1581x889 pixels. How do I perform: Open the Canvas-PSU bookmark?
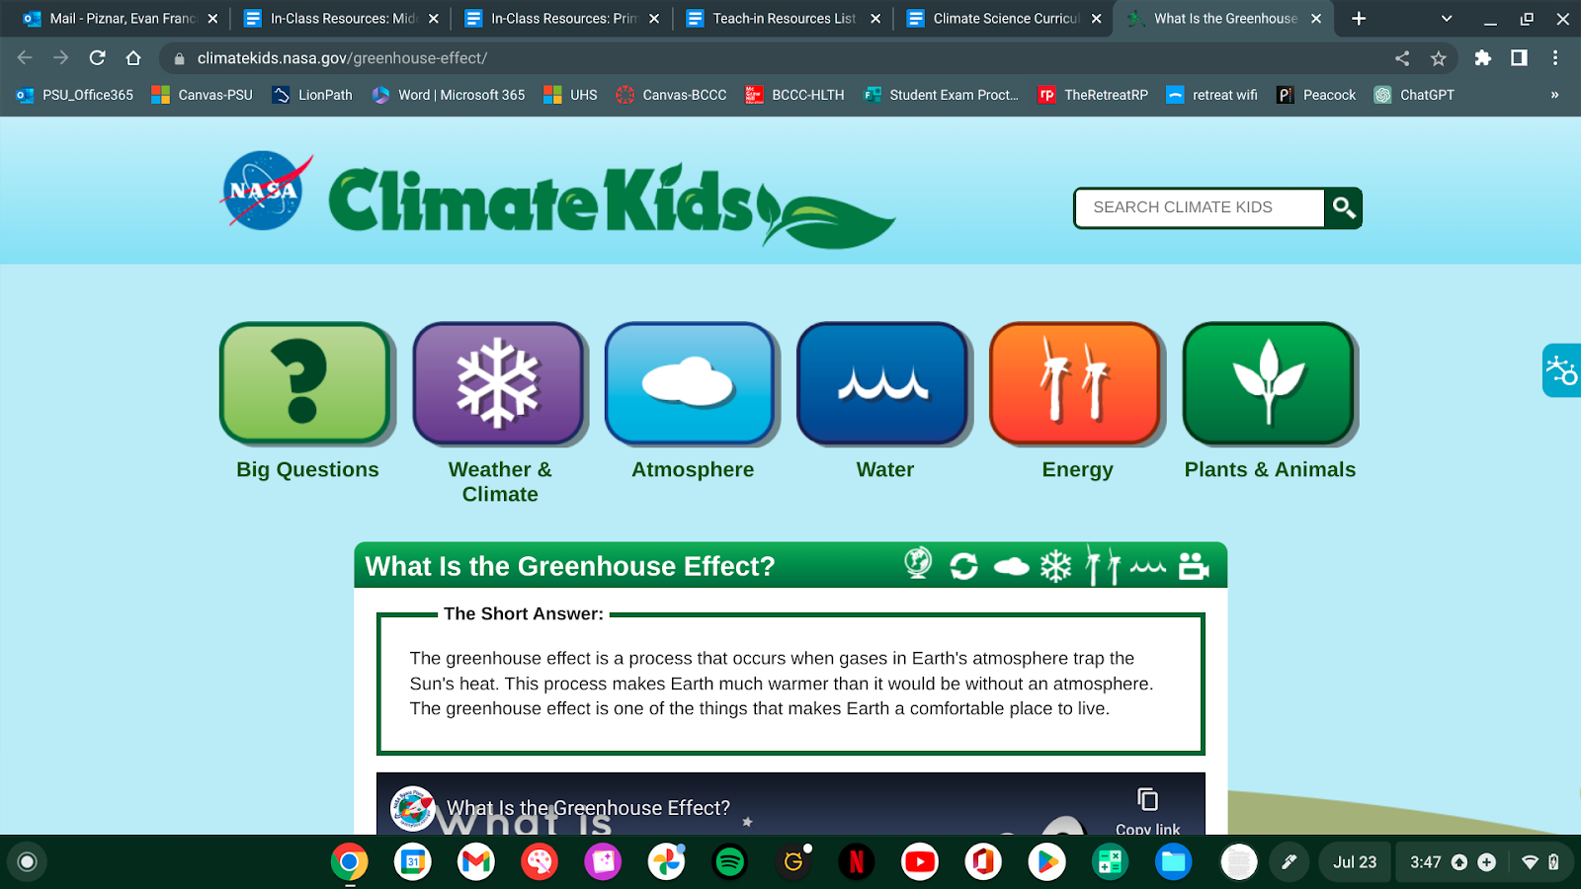203,95
